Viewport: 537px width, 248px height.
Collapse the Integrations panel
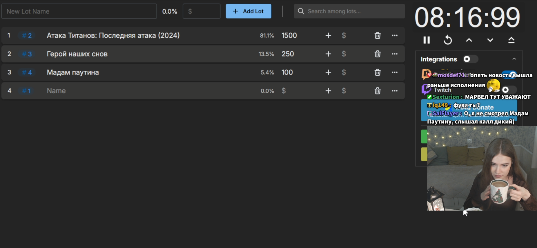point(514,59)
